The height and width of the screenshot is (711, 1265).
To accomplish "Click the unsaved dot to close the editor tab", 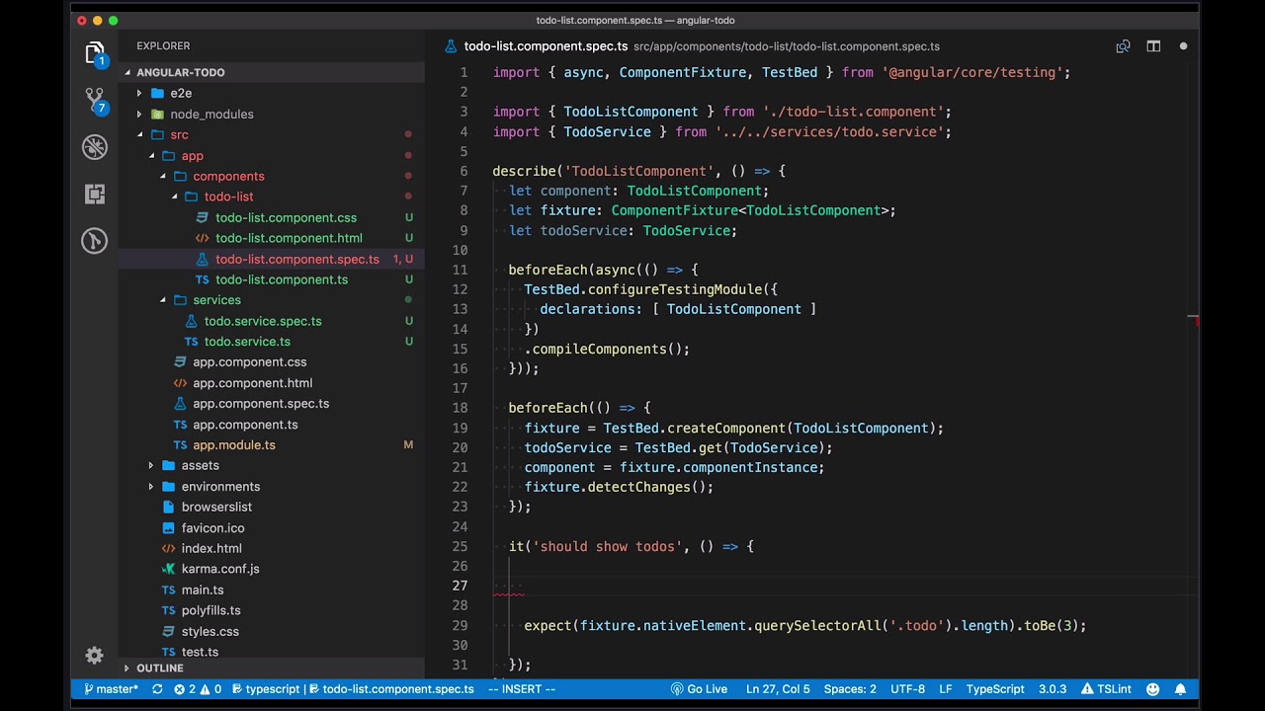I will pyautogui.click(x=1183, y=46).
